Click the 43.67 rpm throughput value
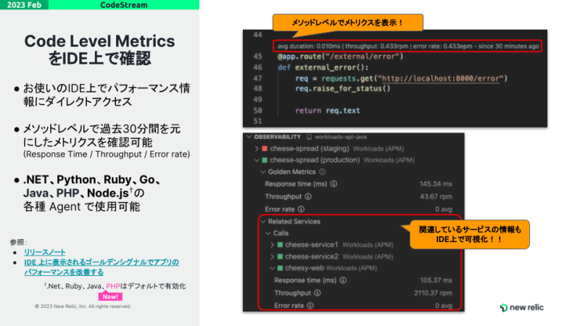Screen dimensions: 580x326 [436, 196]
